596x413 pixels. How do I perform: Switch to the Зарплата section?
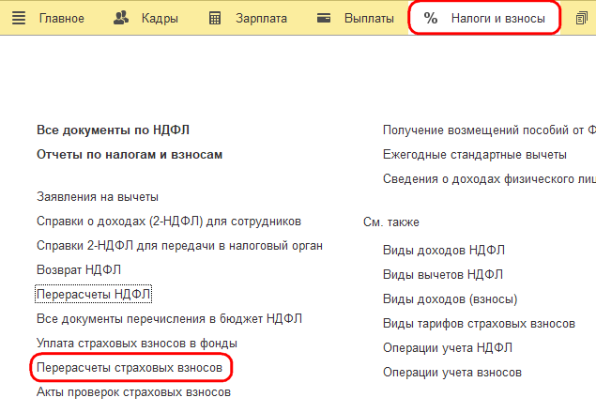[x=261, y=18]
